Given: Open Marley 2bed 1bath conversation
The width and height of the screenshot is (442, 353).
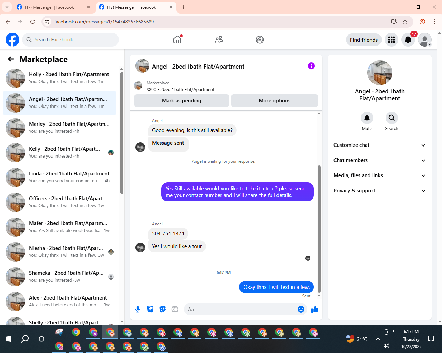Looking at the screenshot, I should (x=59, y=128).
